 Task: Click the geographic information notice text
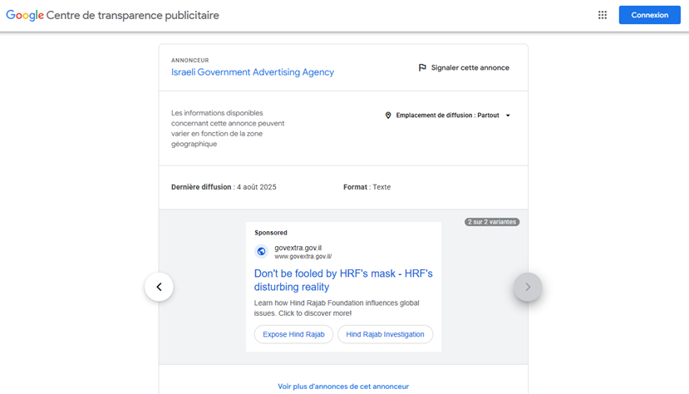tap(228, 128)
